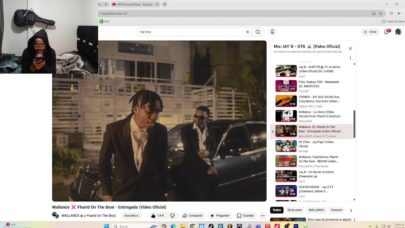Click the Crear button
The width and height of the screenshot is (405, 228).
tap(370, 32)
